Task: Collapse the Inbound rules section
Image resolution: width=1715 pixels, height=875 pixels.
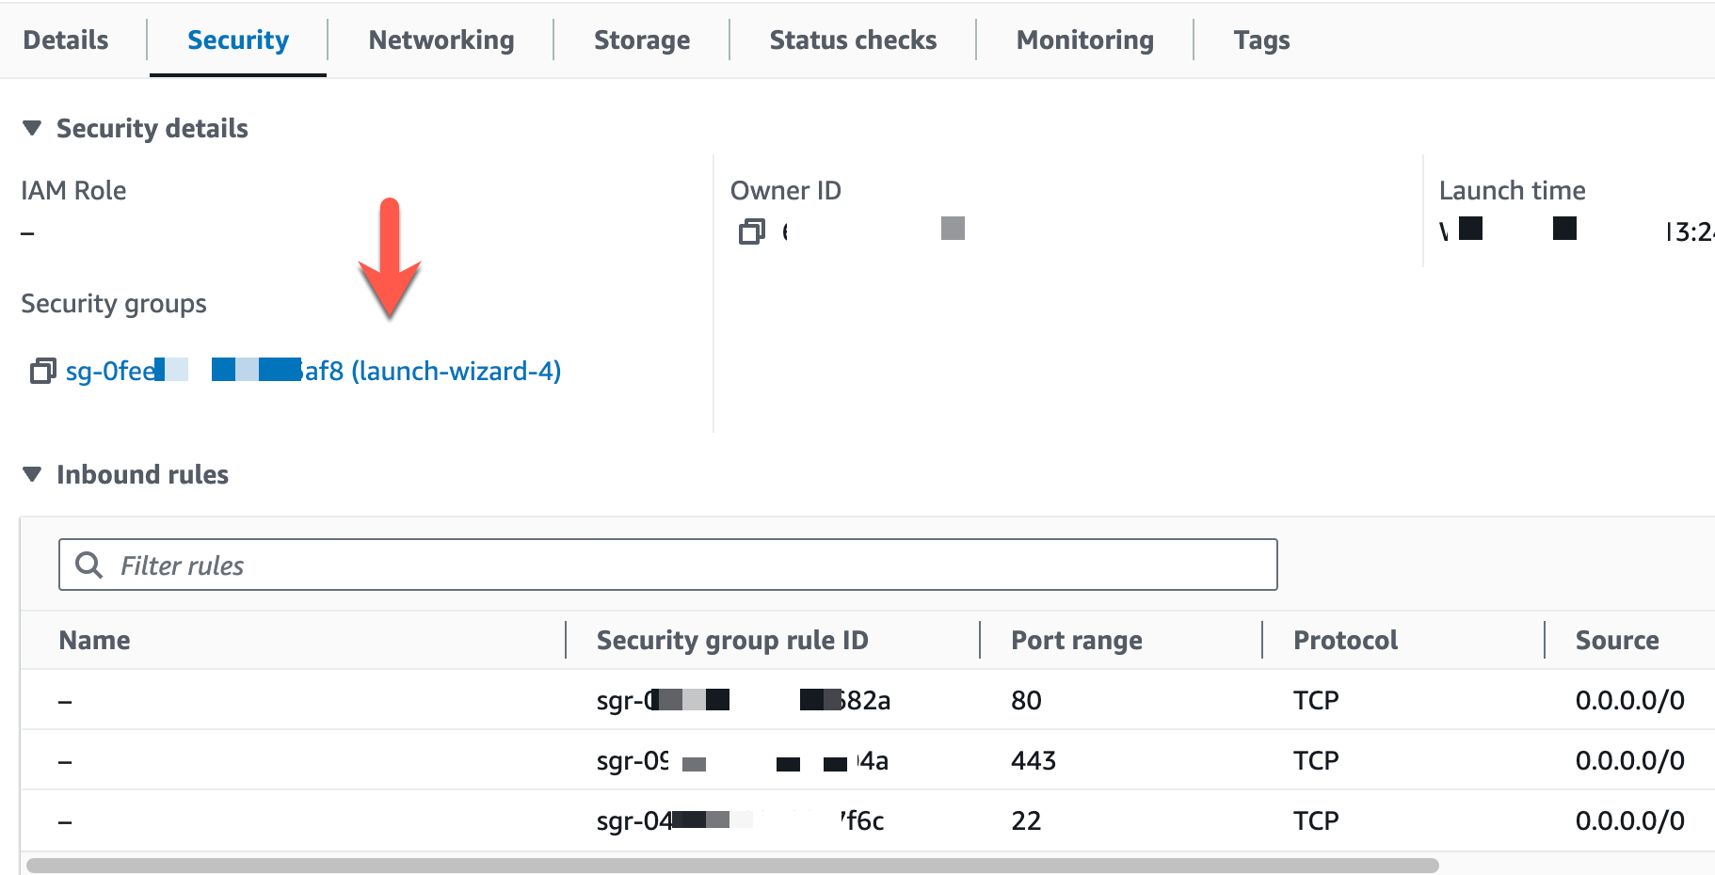Action: click(x=32, y=474)
